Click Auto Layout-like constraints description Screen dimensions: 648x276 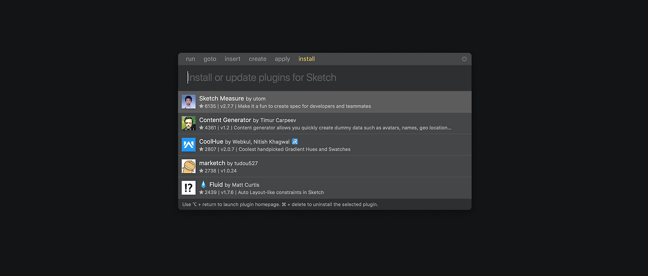click(x=281, y=192)
